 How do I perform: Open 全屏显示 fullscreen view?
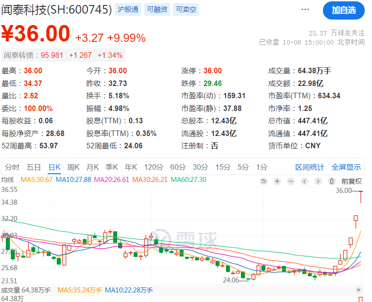tap(346, 167)
